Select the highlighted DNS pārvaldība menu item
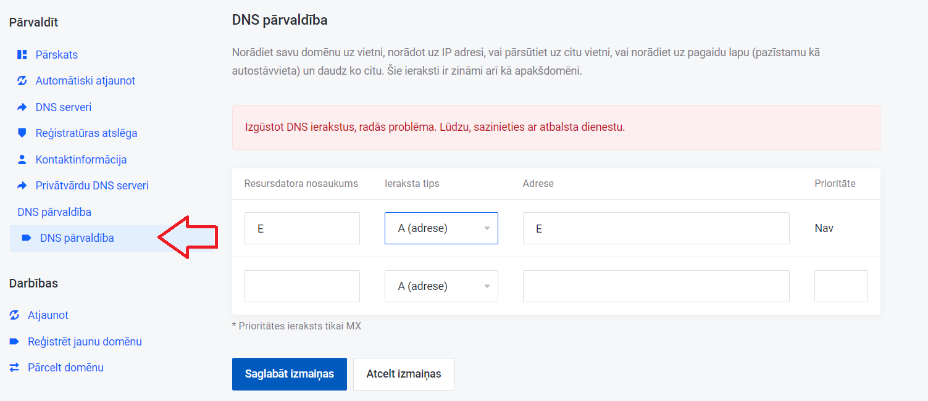Screen dimensions: 928x401 tap(77, 238)
